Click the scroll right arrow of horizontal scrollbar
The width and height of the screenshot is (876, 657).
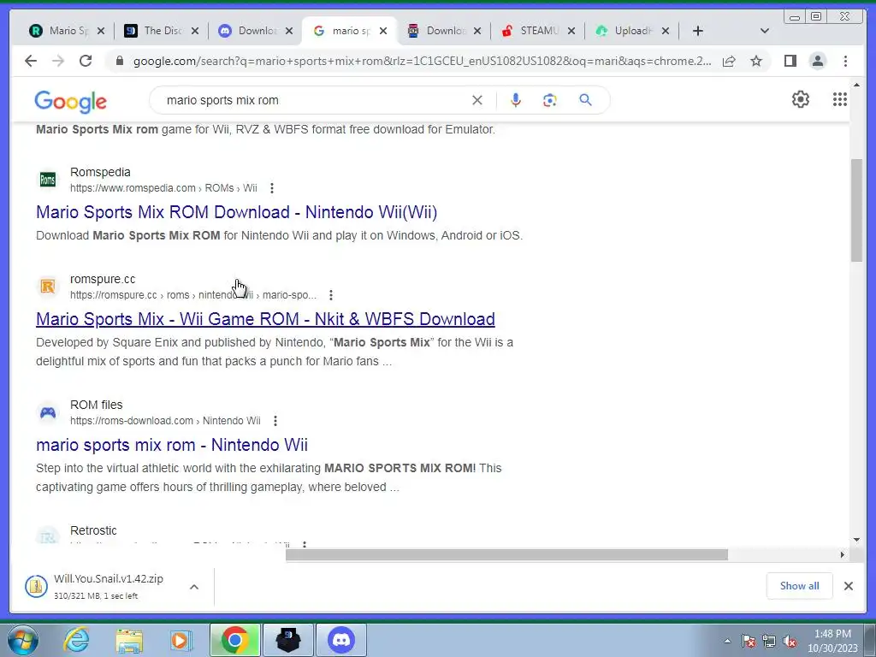point(842,554)
